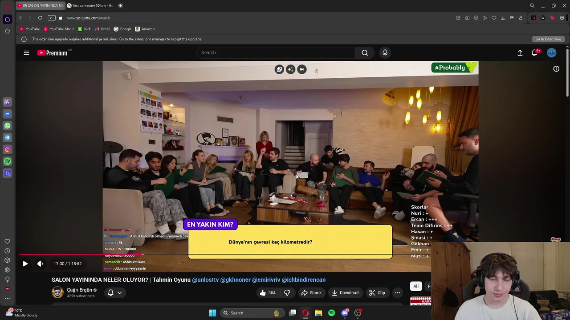Image resolution: width=570 pixels, height=320 pixels.
Task: Open the @emirivriv mention link
Action: click(x=266, y=280)
